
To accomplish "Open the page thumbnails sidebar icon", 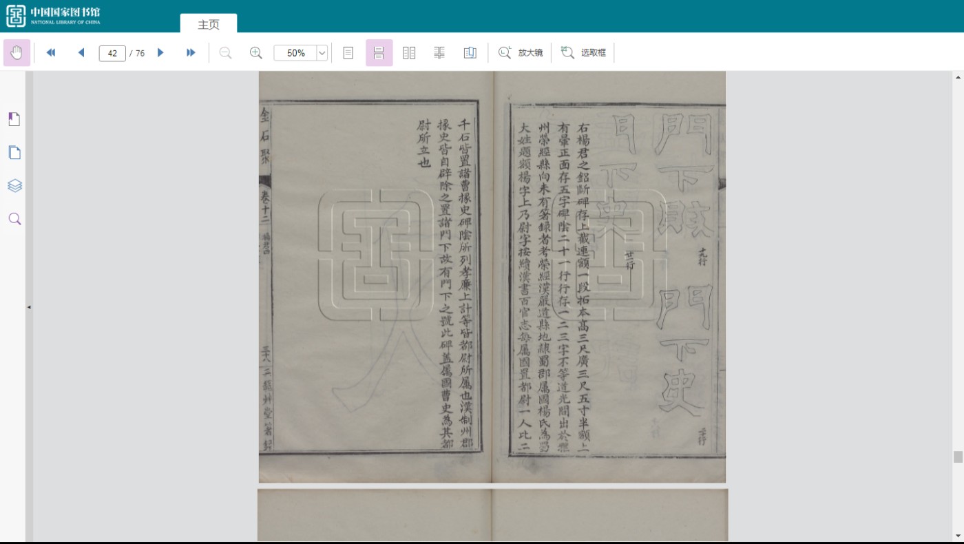I will pyautogui.click(x=14, y=152).
